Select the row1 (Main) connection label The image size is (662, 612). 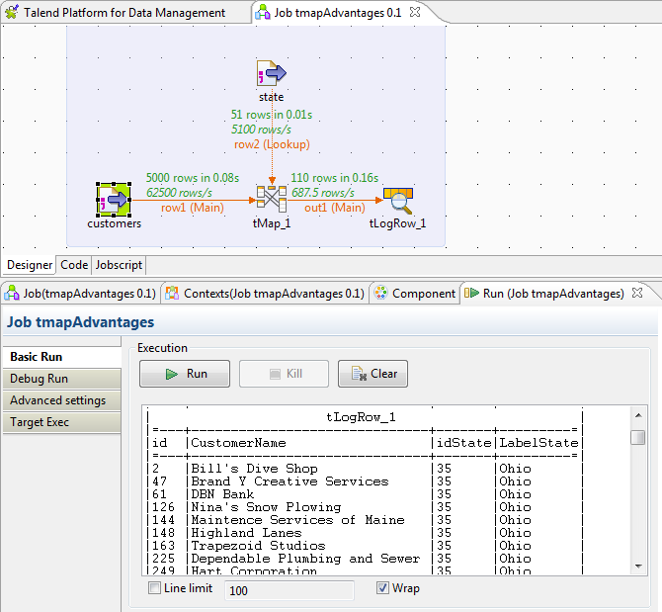(193, 208)
